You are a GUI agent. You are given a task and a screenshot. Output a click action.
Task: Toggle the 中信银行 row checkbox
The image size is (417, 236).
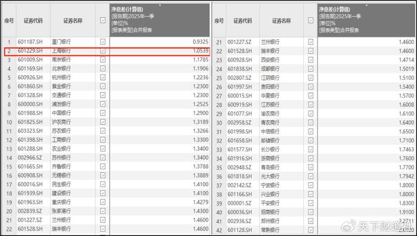pos(310,132)
